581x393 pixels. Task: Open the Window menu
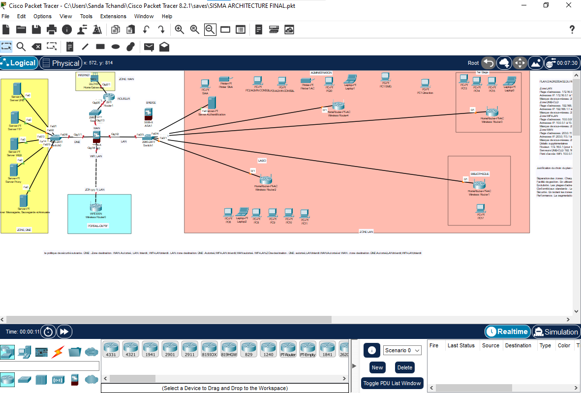[144, 16]
